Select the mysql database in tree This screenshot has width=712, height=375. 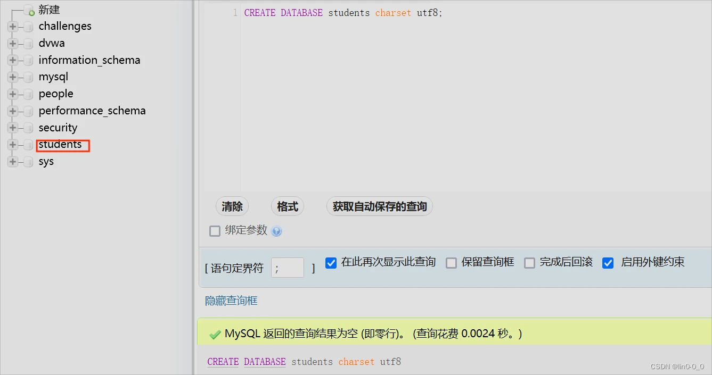53,77
